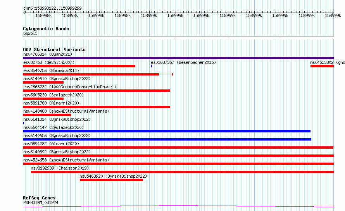Click the red nsv5891760 variant bar

(97, 107)
